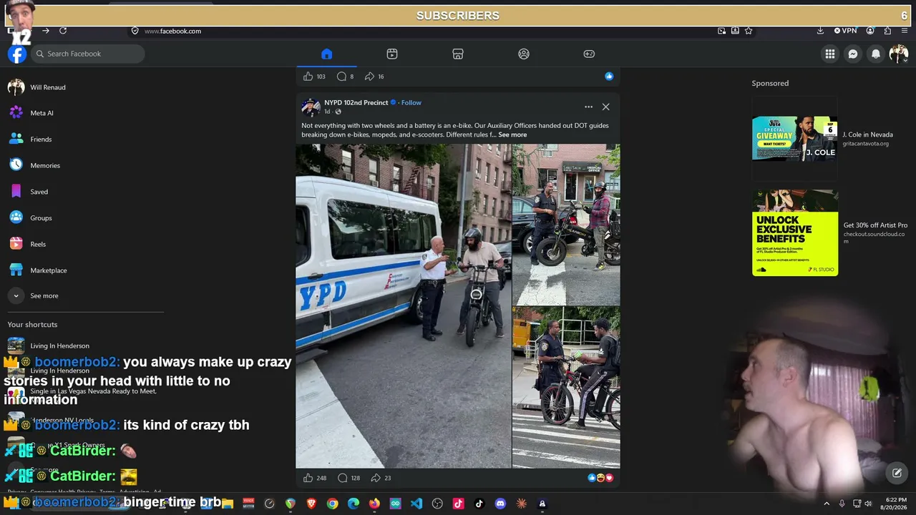
Task: Open the officer and cyclist photo
Action: 566,388
